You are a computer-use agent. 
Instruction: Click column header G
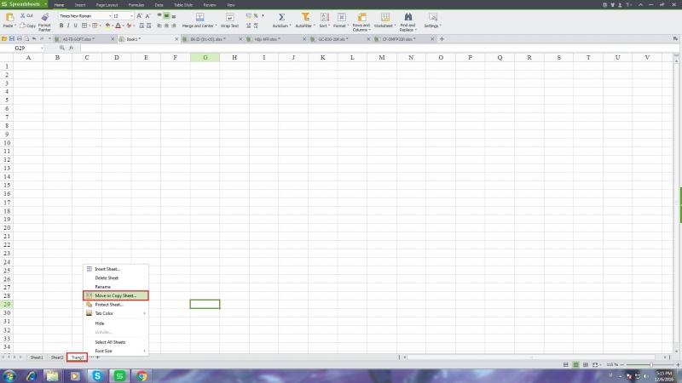pyautogui.click(x=205, y=57)
